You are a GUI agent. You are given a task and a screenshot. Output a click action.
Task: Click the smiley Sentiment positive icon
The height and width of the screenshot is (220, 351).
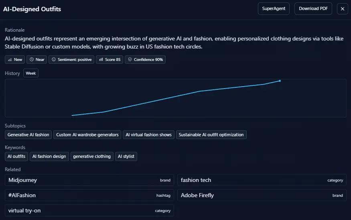point(54,60)
